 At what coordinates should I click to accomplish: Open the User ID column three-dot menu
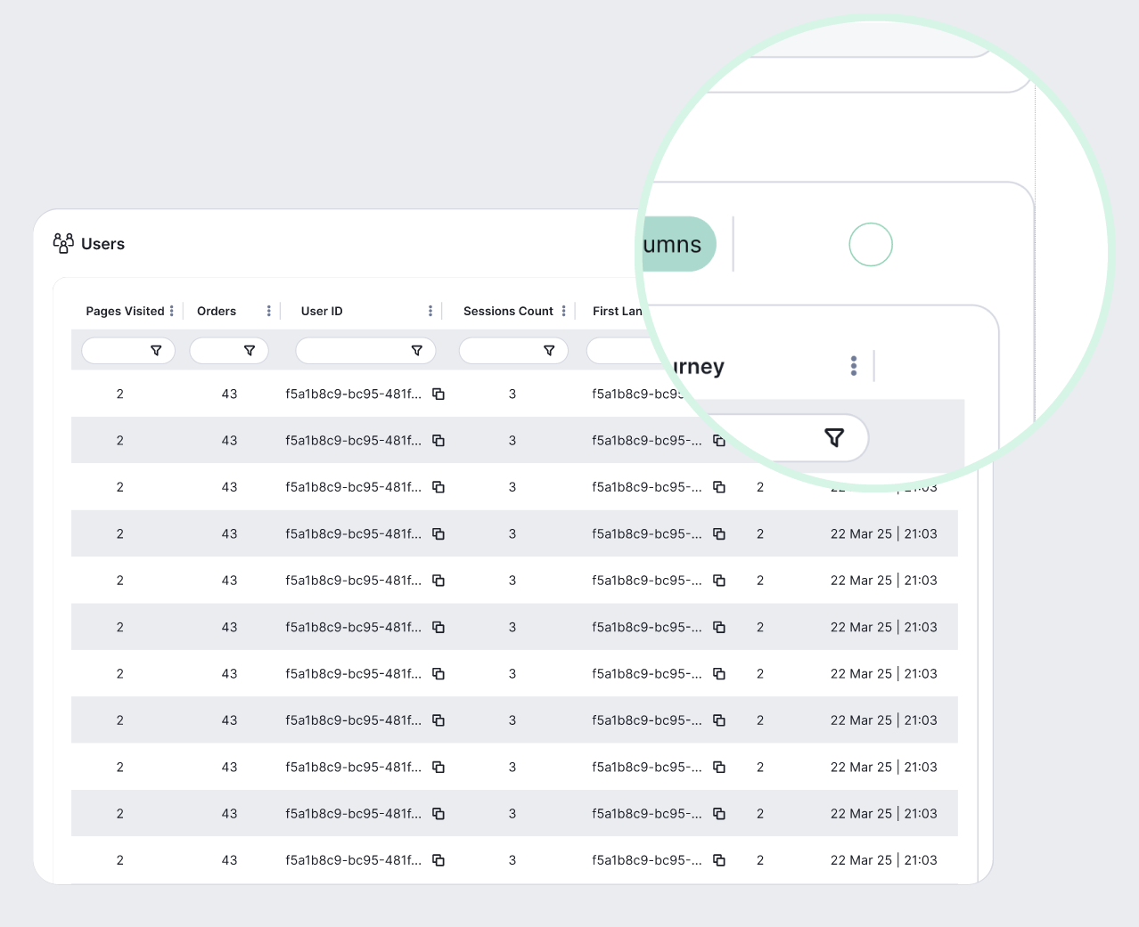coord(430,311)
